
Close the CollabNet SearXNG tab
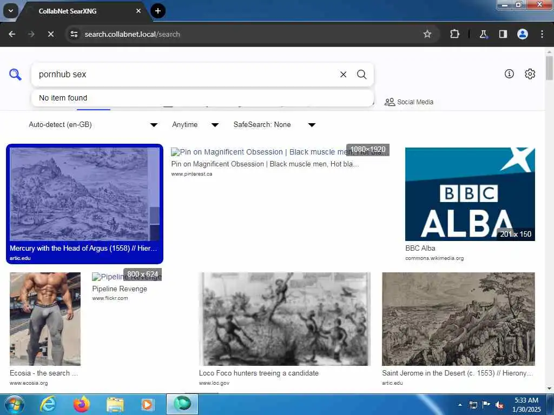[x=138, y=11]
